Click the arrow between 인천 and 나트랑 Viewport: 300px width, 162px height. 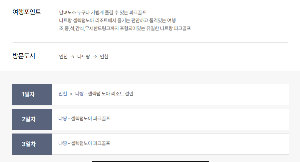tap(73, 57)
